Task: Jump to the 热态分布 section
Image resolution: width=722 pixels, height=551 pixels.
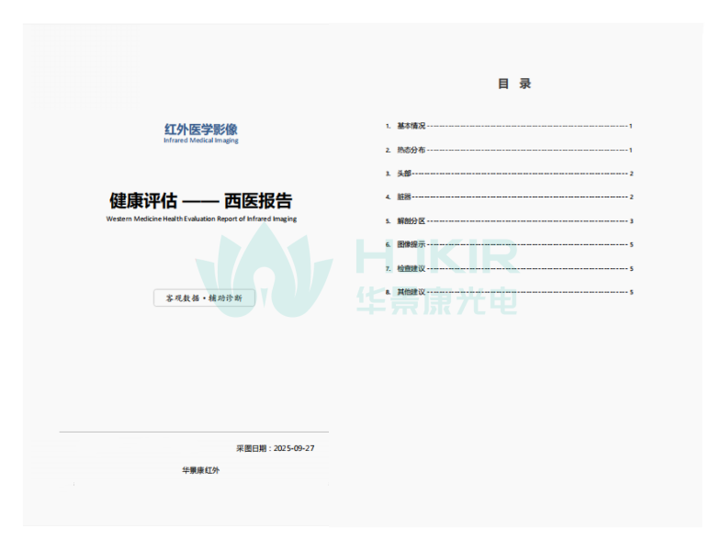Action: pos(411,150)
